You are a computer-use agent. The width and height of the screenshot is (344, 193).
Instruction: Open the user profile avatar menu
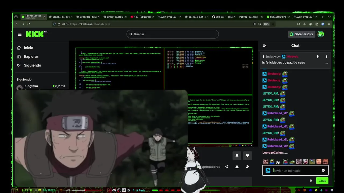coord(320,34)
